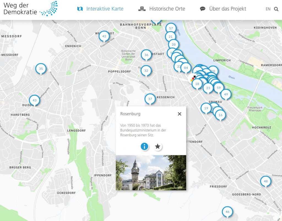Click map marker 57 by the Rhine

pyautogui.click(x=171, y=28)
